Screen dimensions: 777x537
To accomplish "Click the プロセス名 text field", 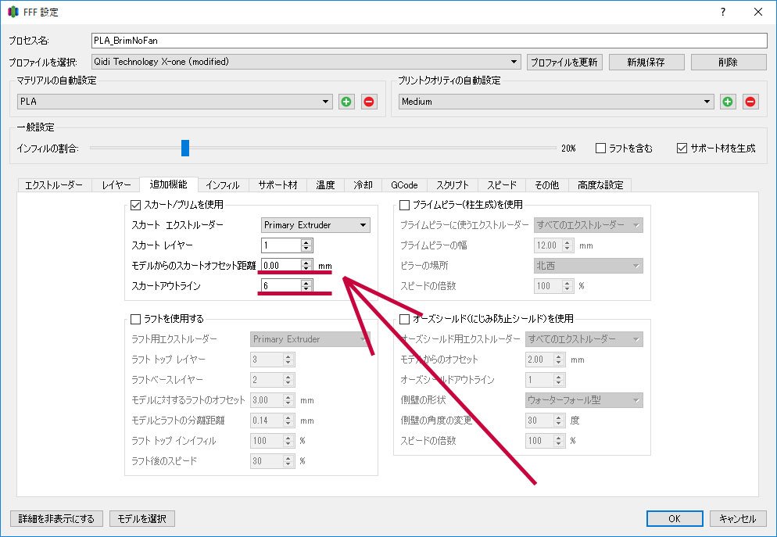I will (x=430, y=40).
